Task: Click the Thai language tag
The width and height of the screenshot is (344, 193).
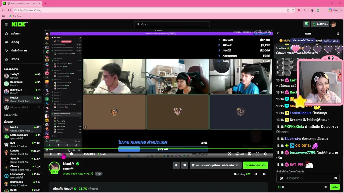Action: click(x=99, y=174)
